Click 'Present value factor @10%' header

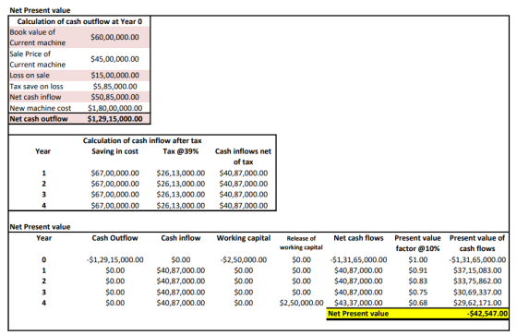(417, 244)
